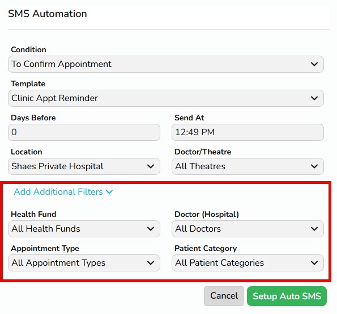This screenshot has width=337, height=314.
Task: Click the chevron icon beside Add Additional Filters
Action: [109, 192]
